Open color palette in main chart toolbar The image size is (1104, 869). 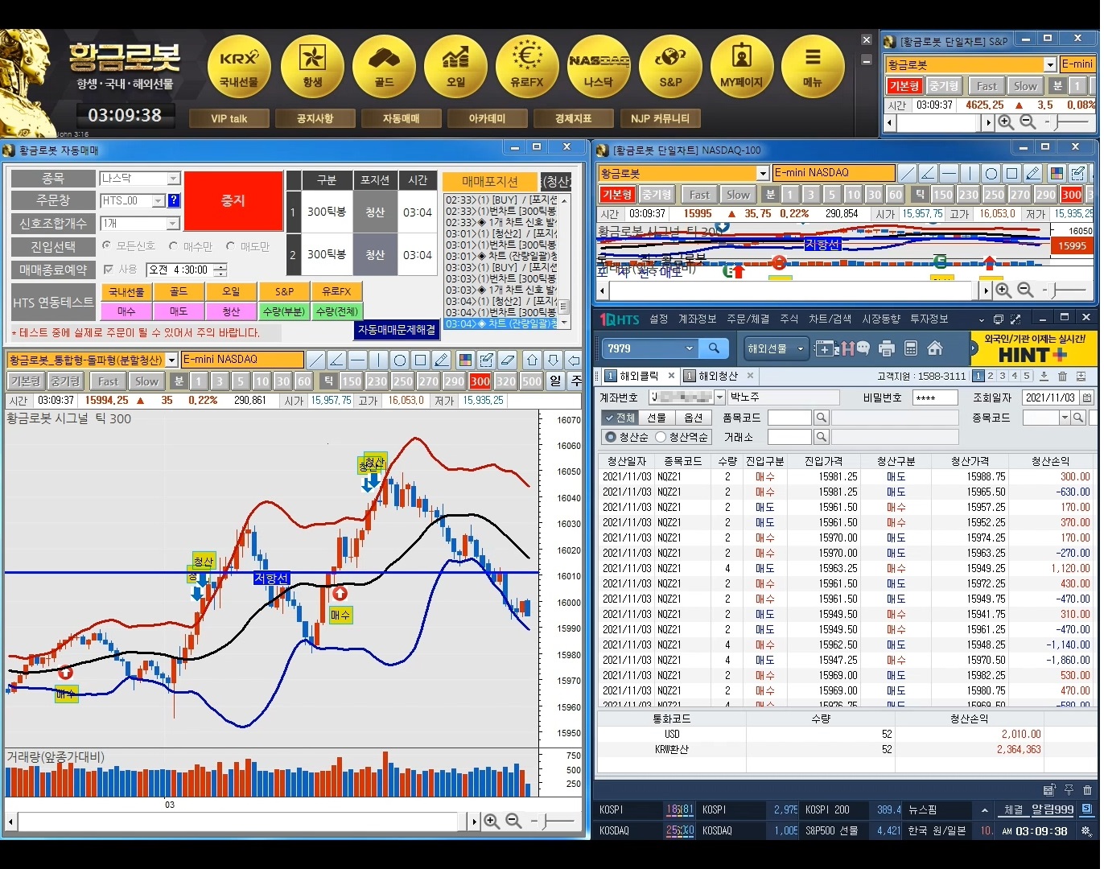(465, 360)
